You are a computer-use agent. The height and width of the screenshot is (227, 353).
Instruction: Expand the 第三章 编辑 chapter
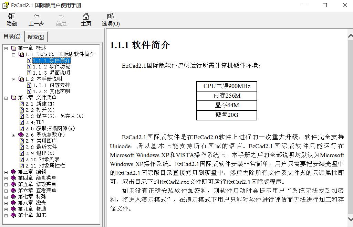coord(6,172)
